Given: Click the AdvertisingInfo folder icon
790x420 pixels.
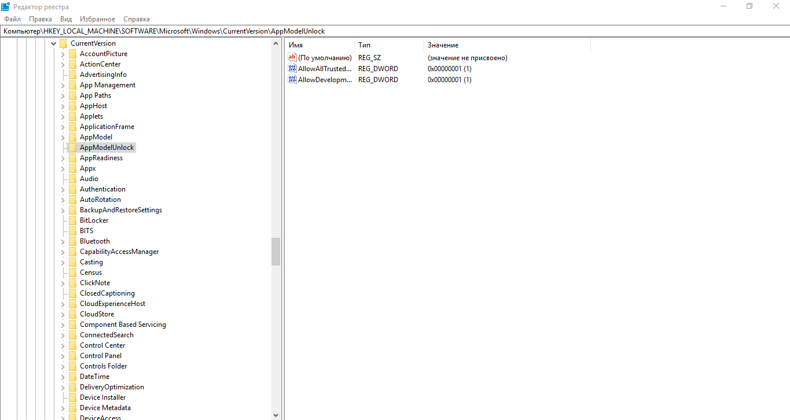Looking at the screenshot, I should (x=72, y=75).
